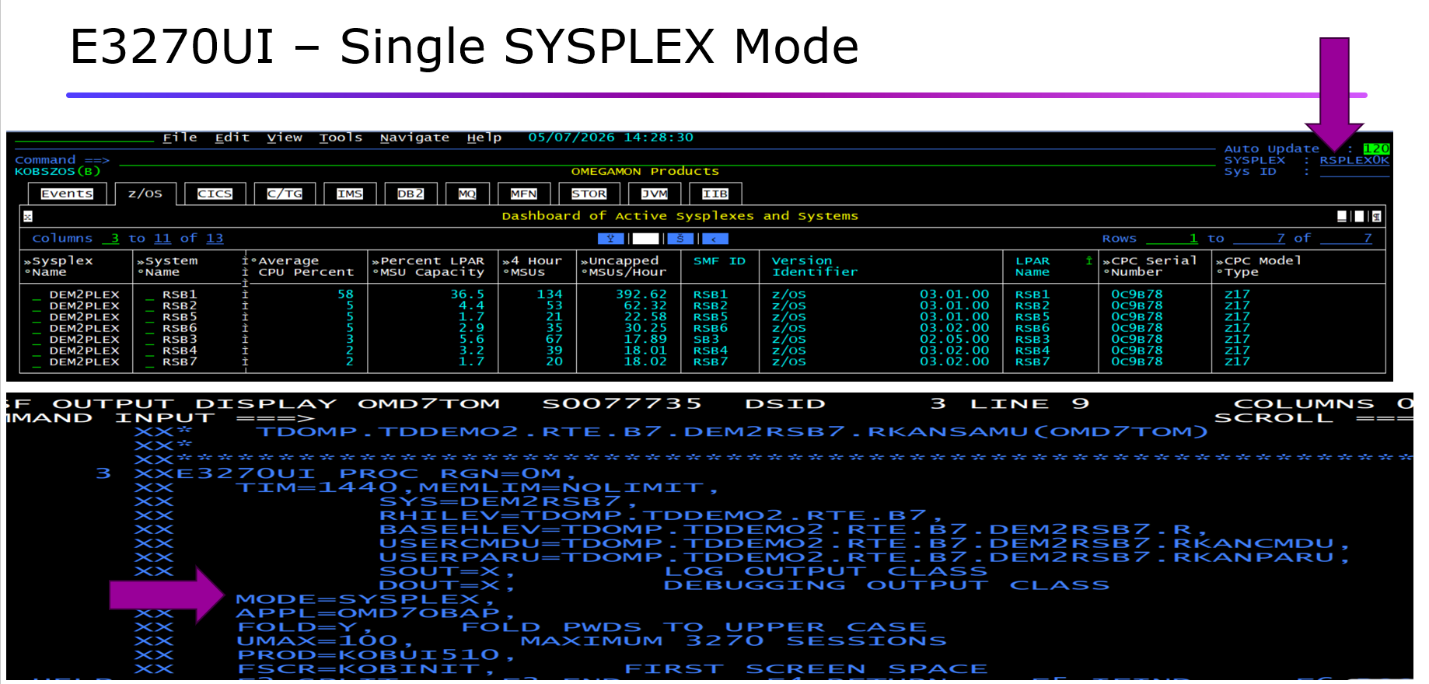
Task: Open the Help menu
Action: [484, 138]
